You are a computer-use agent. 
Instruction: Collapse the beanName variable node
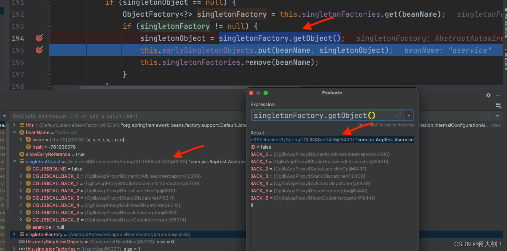point(15,132)
